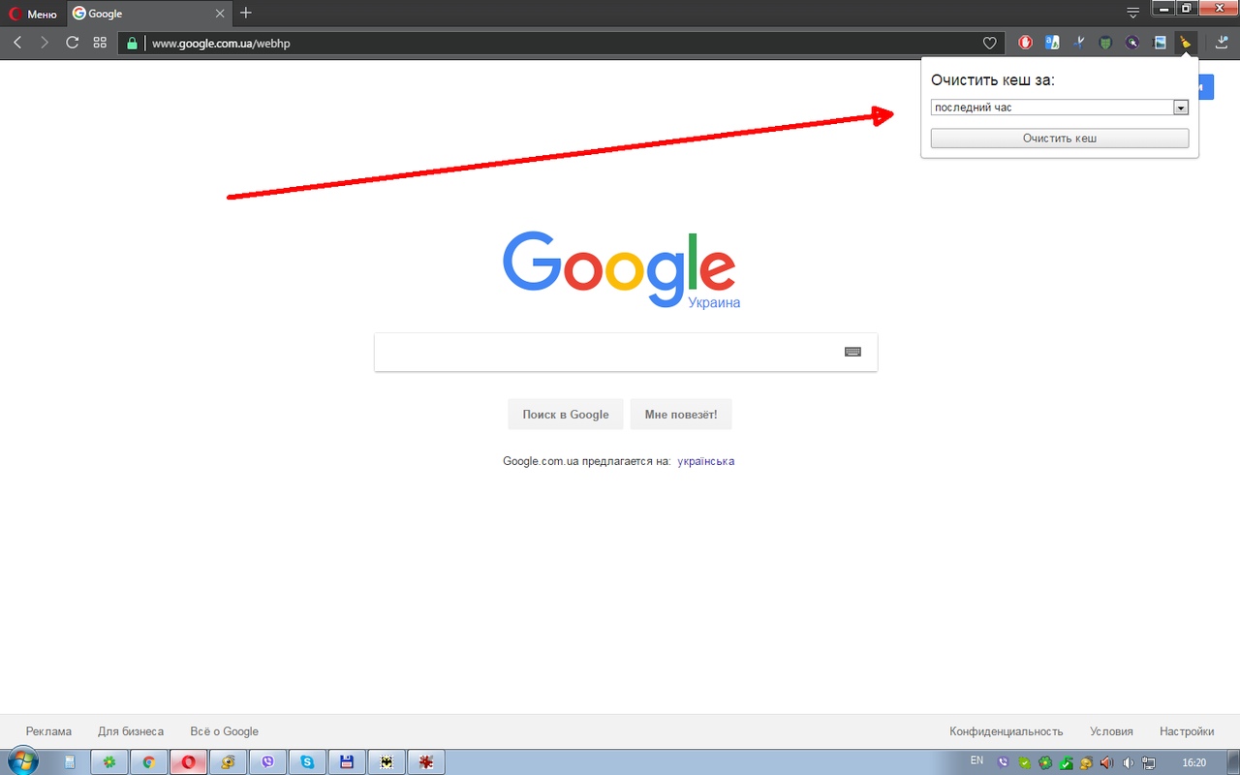Open the Speed Dial grid icon
This screenshot has width=1240, height=775.
(100, 43)
